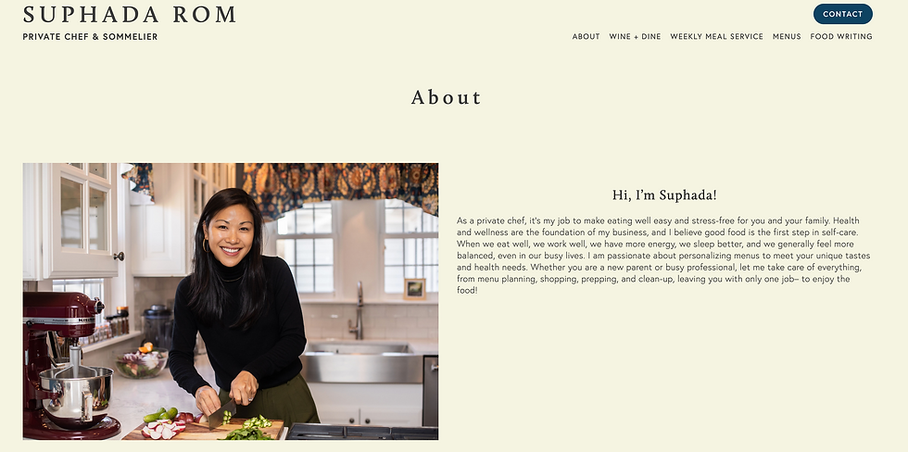Viewport: 908px width, 452px height.
Task: Click the small framed picture on the windowsill
Action: pyautogui.click(x=414, y=289)
